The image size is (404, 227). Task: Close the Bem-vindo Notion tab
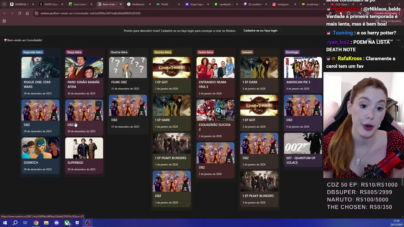point(121,4)
